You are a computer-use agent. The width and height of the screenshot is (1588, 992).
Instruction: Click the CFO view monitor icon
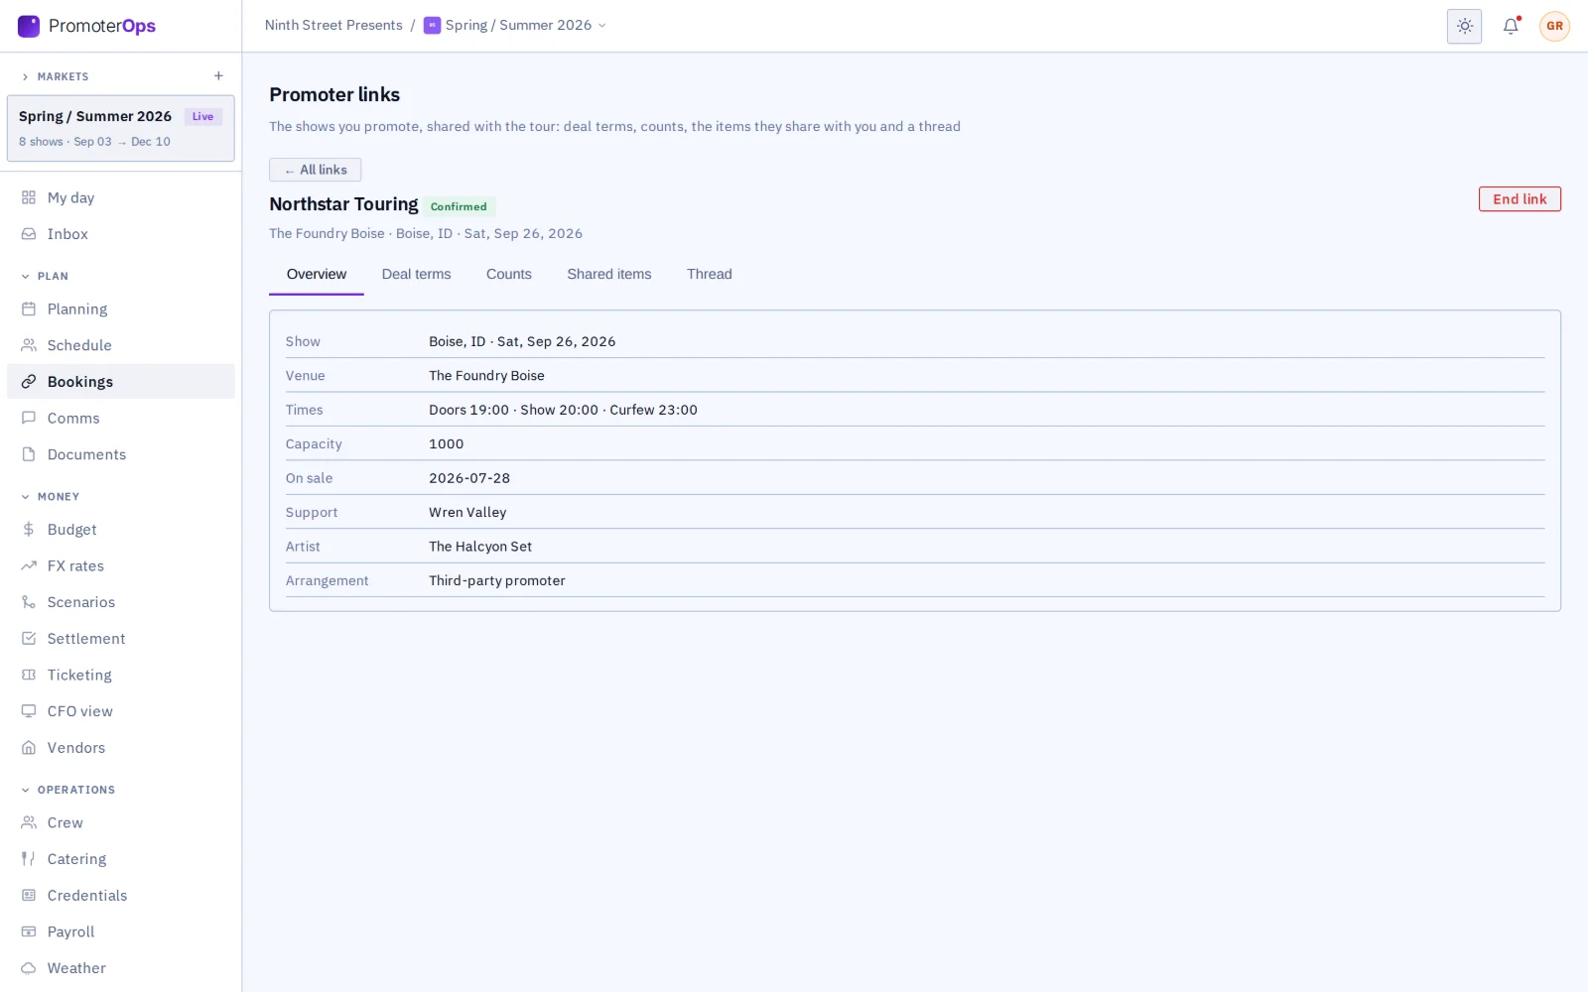29,711
